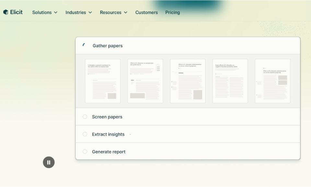Click the Elicit logo in the header
This screenshot has height=187, width=311.
13,12
